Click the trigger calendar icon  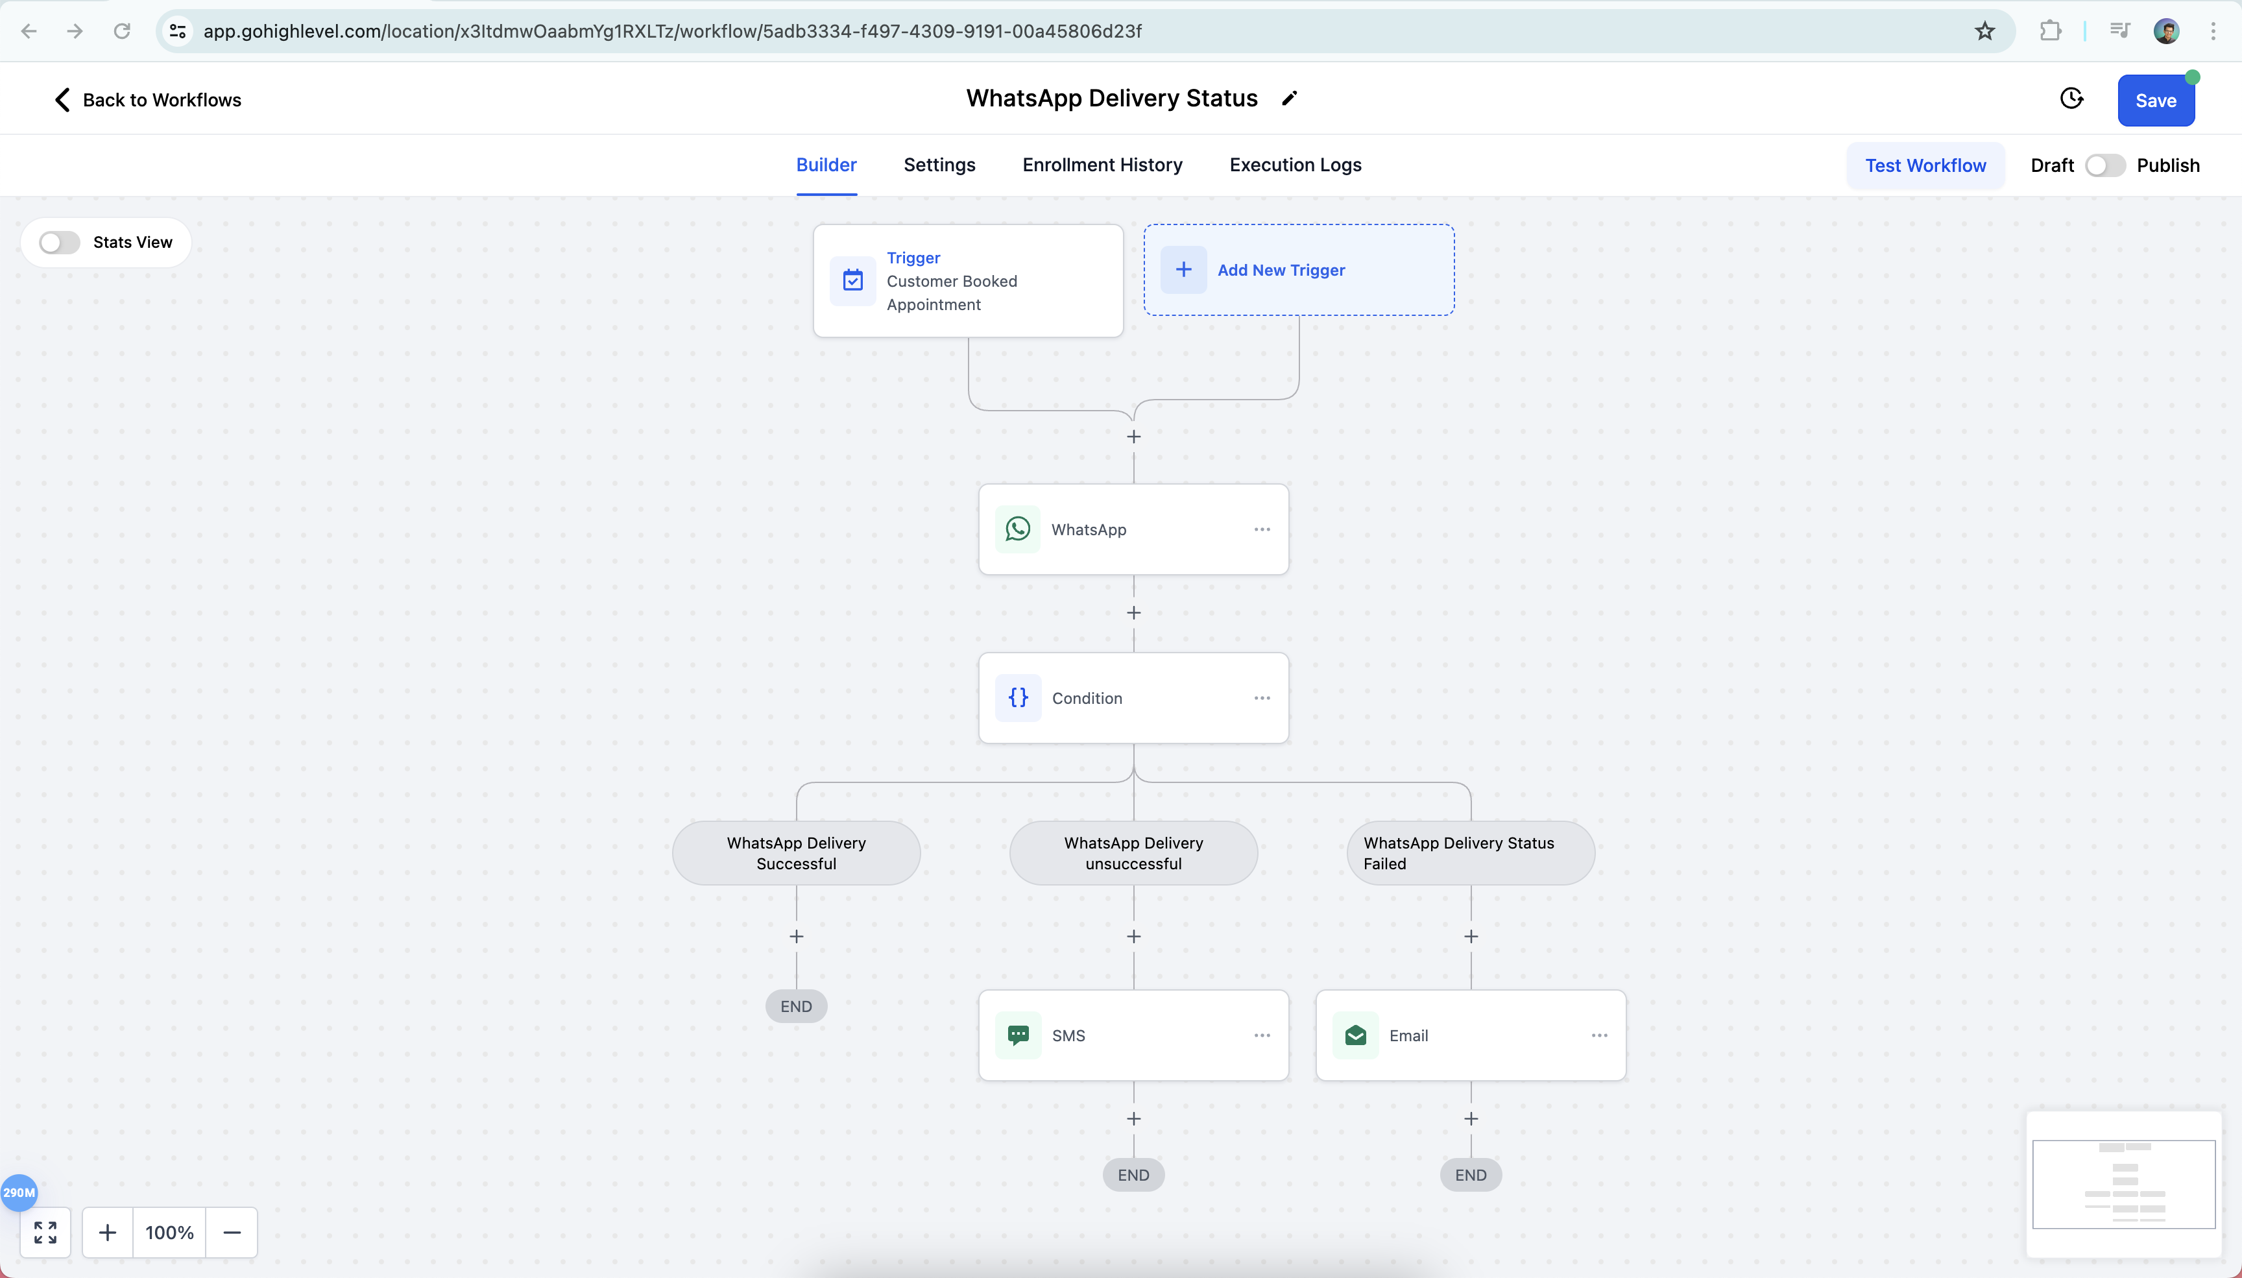point(853,281)
